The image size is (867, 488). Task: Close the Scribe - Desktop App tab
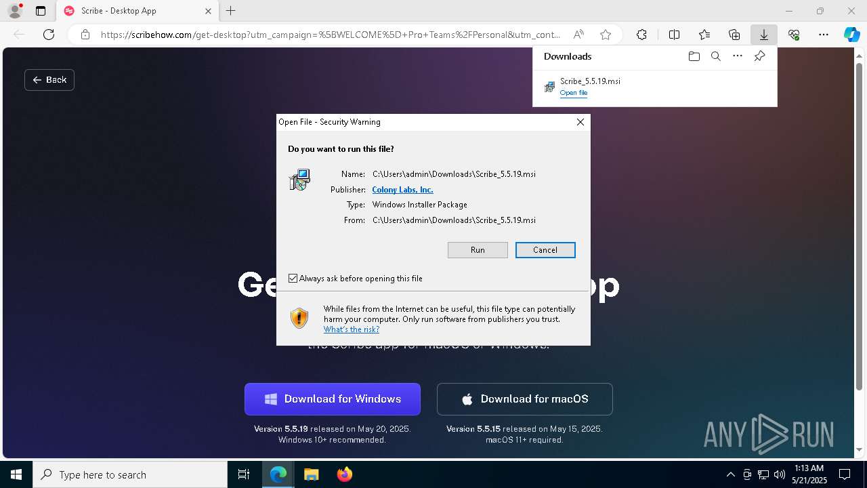(x=208, y=11)
